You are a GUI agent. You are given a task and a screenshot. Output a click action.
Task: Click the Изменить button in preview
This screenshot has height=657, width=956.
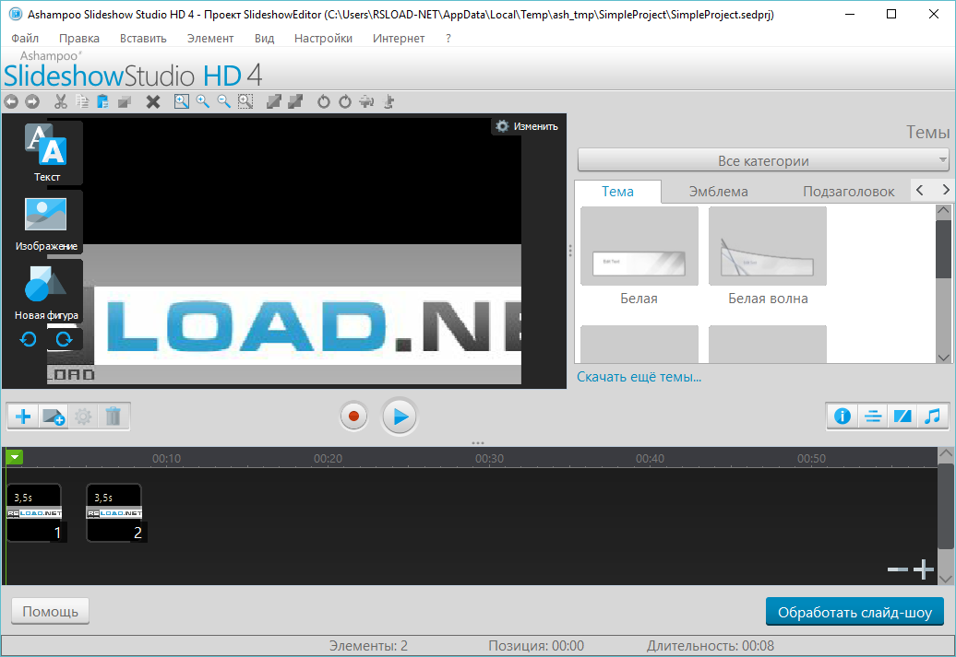[527, 126]
